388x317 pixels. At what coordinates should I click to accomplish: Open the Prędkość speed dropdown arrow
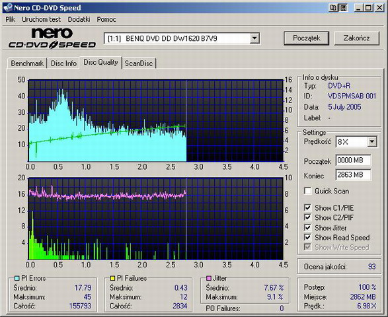coord(371,142)
